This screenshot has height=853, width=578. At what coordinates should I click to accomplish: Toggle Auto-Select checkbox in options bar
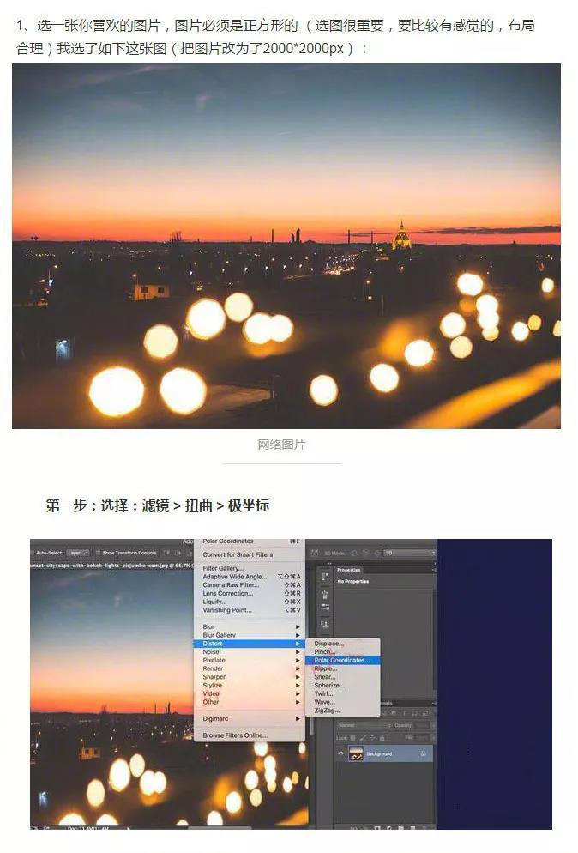(x=33, y=553)
